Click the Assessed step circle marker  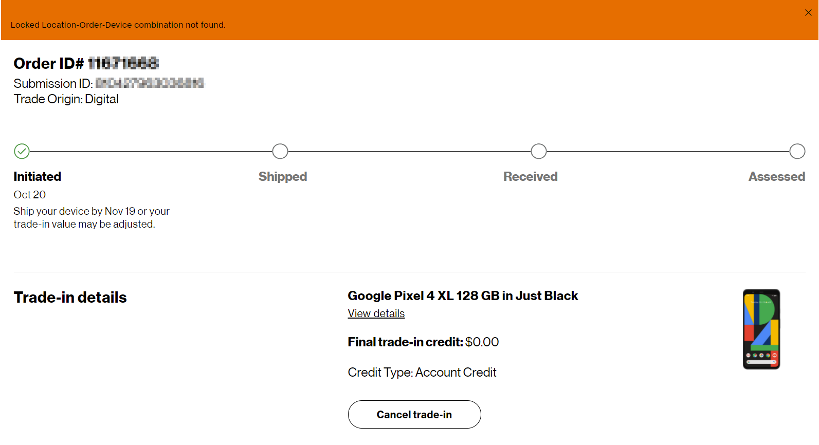(x=797, y=151)
